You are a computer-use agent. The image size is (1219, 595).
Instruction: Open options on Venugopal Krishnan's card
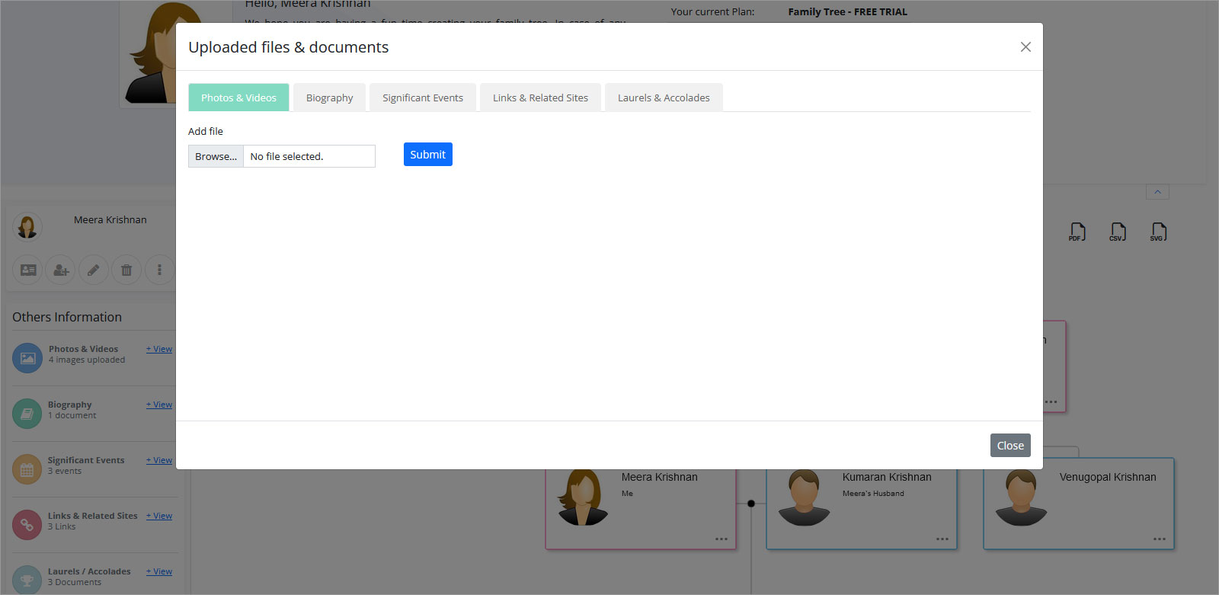[x=1160, y=539]
